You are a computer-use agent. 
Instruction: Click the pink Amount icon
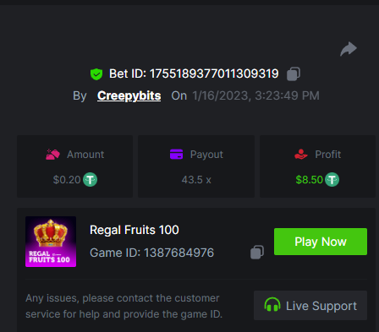[x=52, y=155]
